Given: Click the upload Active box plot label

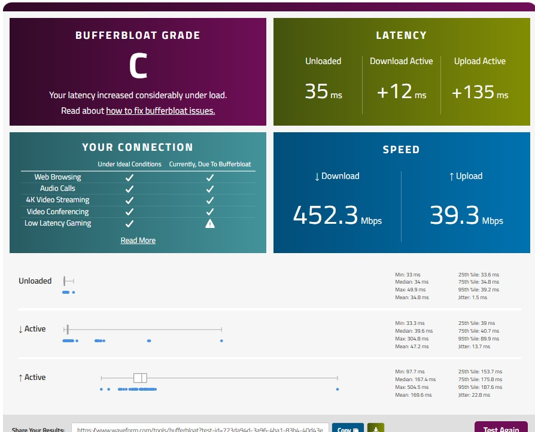Looking at the screenshot, I should click(x=32, y=378).
